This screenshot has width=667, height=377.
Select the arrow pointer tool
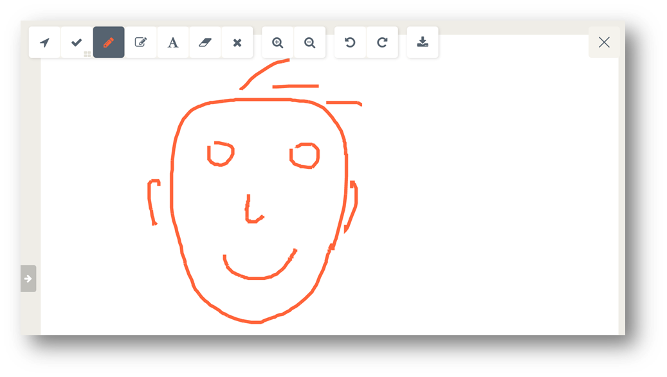(x=44, y=42)
